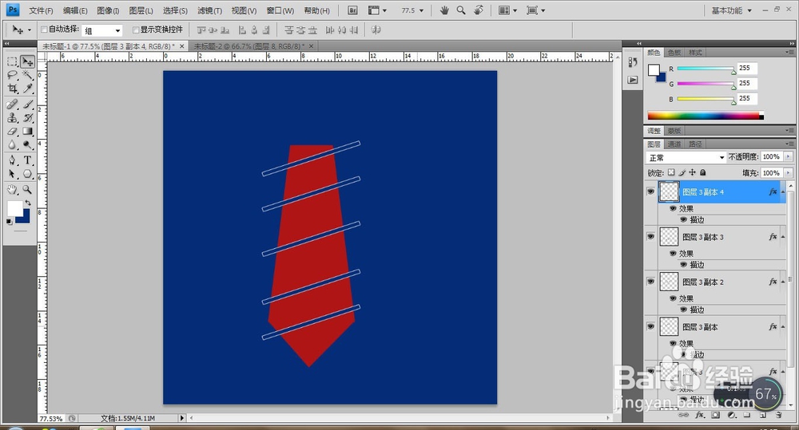Select the Gradient tool
Screen dimensions: 799x430
click(27, 132)
